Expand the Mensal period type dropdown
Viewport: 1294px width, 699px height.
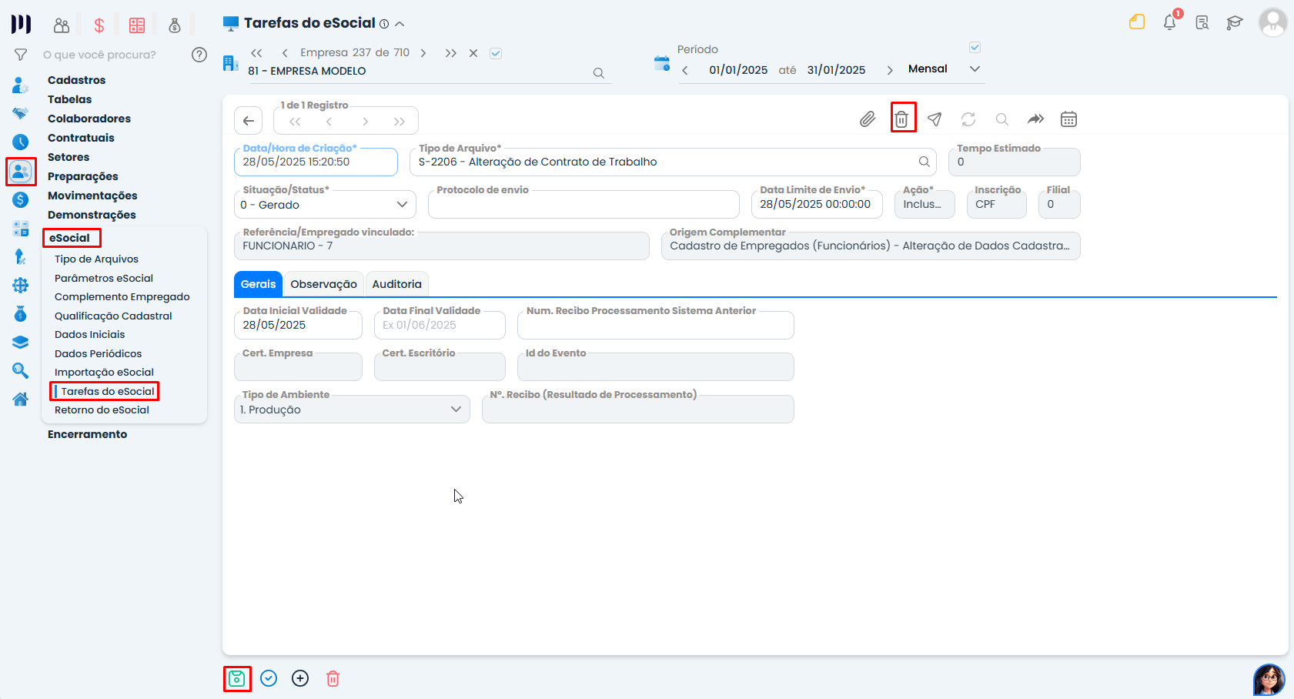[975, 69]
